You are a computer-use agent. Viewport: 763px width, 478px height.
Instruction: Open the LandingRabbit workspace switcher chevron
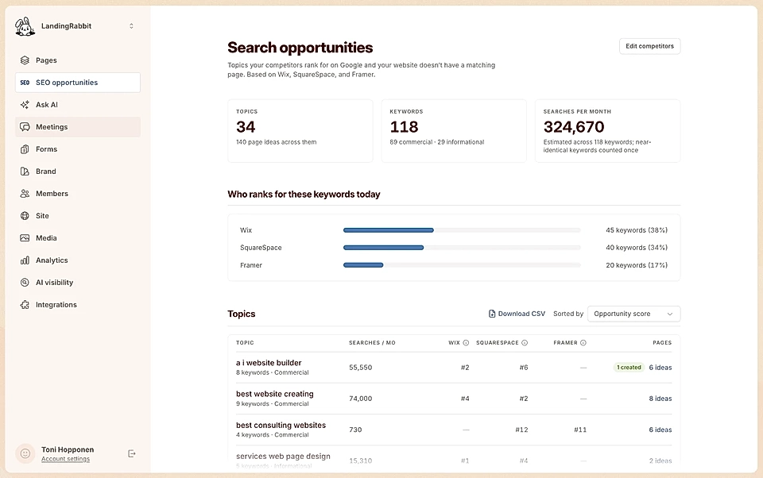131,26
